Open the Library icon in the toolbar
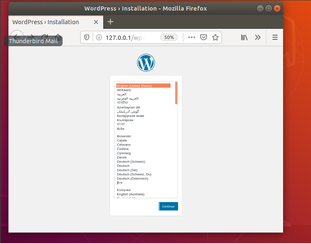The image size is (311, 244). [244, 37]
